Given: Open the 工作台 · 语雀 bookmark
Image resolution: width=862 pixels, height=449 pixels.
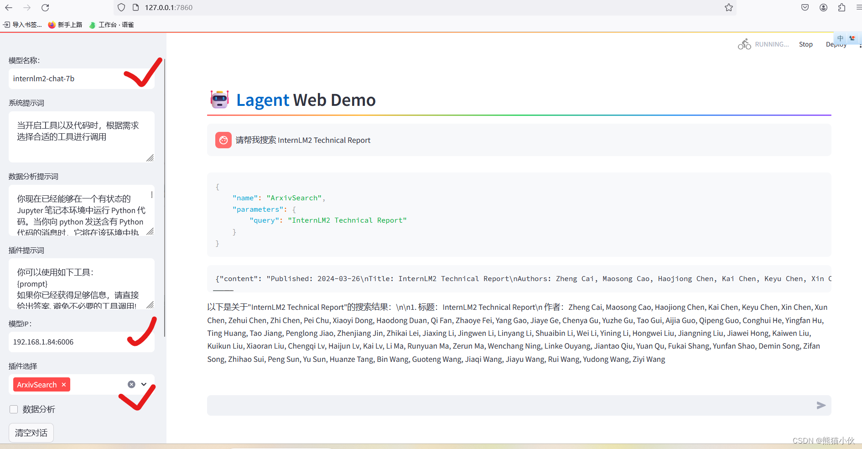Looking at the screenshot, I should 112,25.
